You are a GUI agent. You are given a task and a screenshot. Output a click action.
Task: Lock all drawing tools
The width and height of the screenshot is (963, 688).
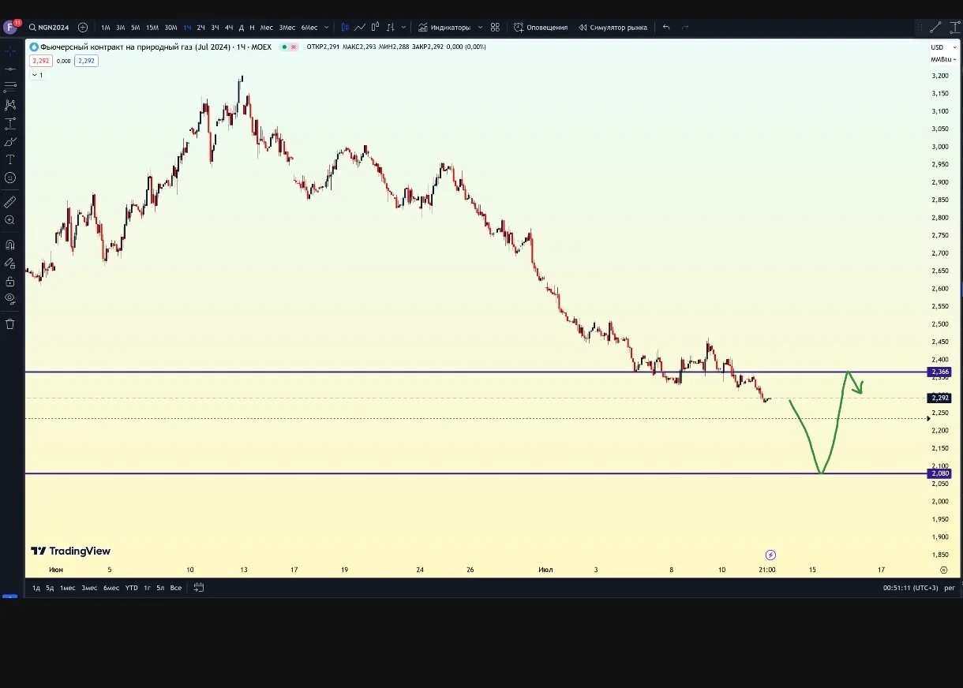(x=10, y=282)
